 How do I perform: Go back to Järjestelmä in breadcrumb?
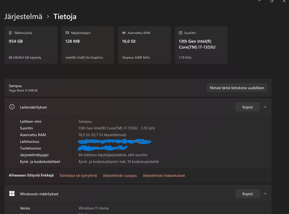pyautogui.click(x=23, y=17)
